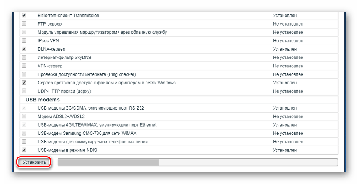The height and width of the screenshot is (184, 358).
Task: Uncheck the DLNA-сервер checkbox
Action: tap(24, 49)
